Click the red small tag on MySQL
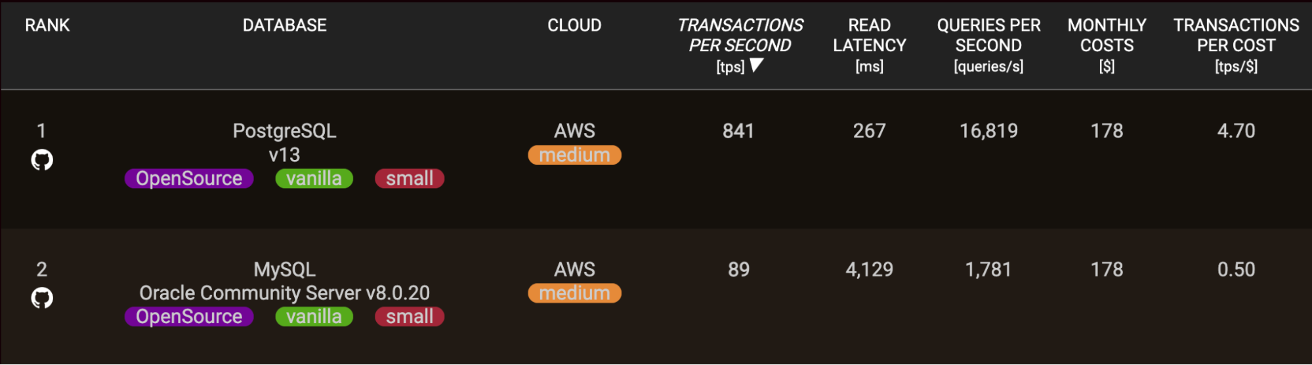The height and width of the screenshot is (365, 1312). 410,317
